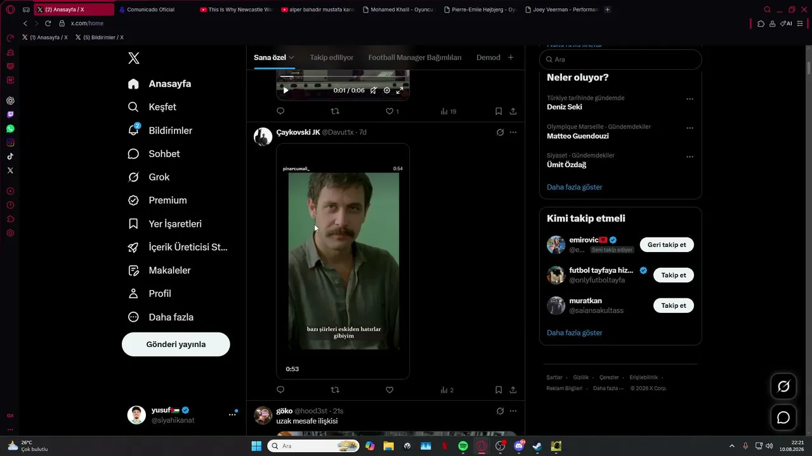Open more options on Çaykovski JK post
The height and width of the screenshot is (456, 812).
513,132
